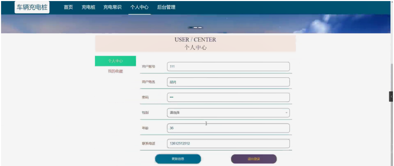Open 后台管理 from the top menu
Screen dimensions: 394x166
click(x=166, y=7)
